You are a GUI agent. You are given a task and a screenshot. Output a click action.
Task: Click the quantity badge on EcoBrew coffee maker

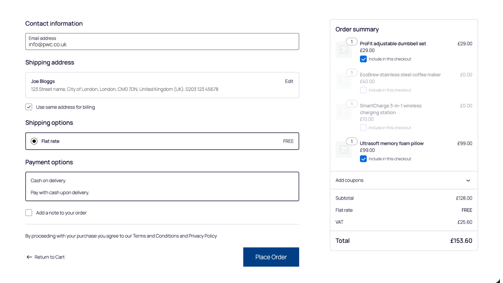tap(352, 72)
